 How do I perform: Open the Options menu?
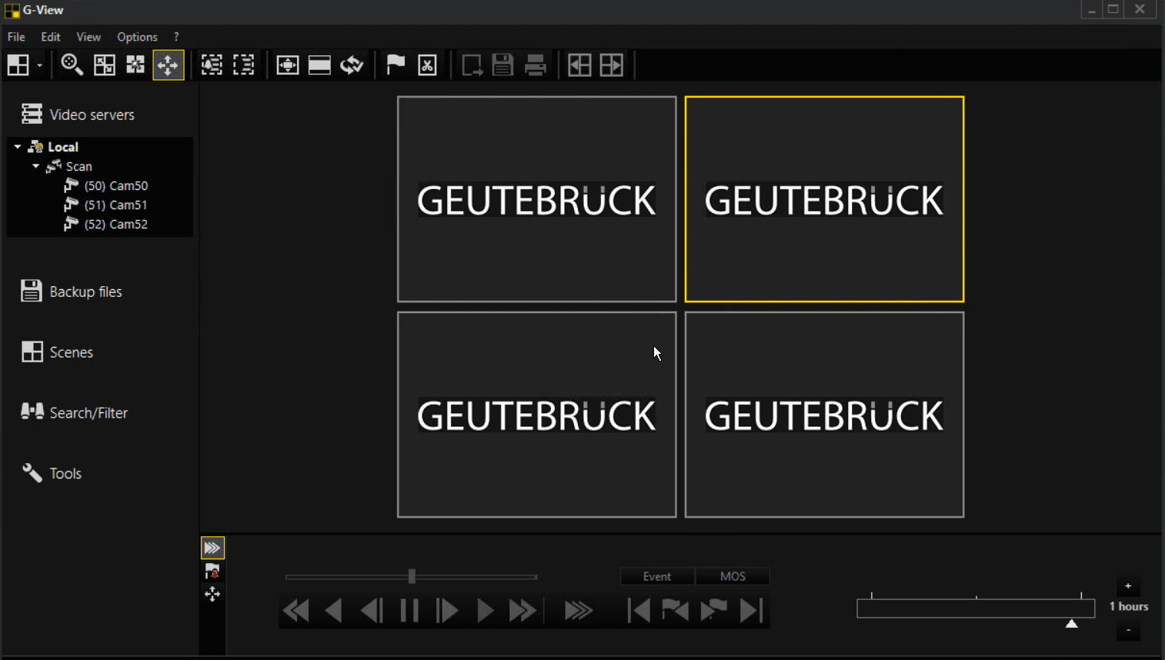[x=137, y=37]
